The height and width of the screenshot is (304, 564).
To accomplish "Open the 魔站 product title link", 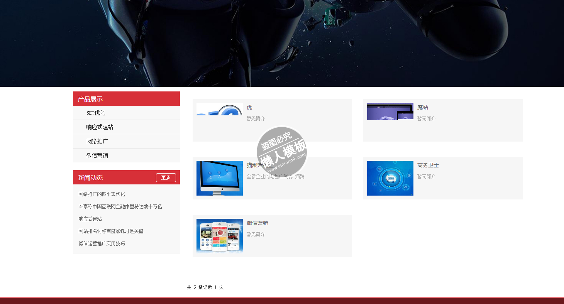I will 422,107.
